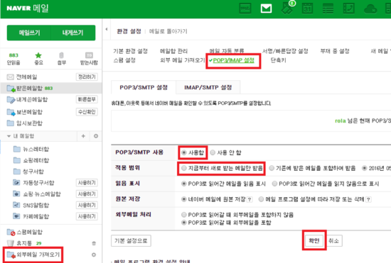Choose 기존에 받은 메일을 포함하여 받음

tap(272, 168)
